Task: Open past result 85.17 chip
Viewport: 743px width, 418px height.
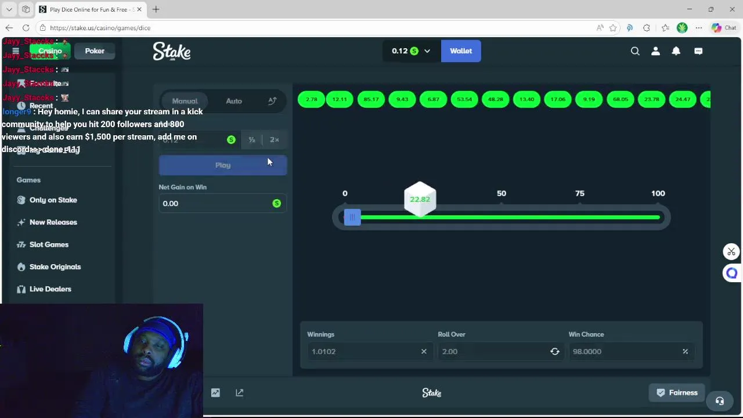Action: coord(371,99)
